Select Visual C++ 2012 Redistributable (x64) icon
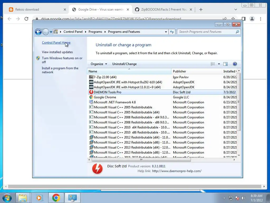270x203 pixels. [x=91, y=137]
